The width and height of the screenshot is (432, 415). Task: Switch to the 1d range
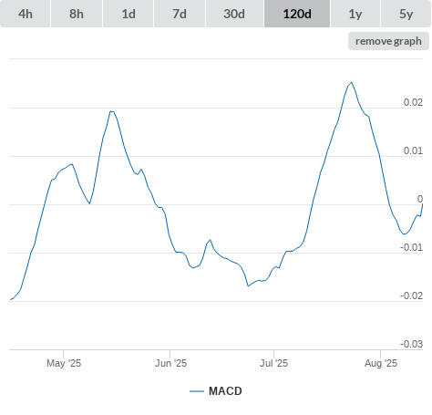[129, 14]
